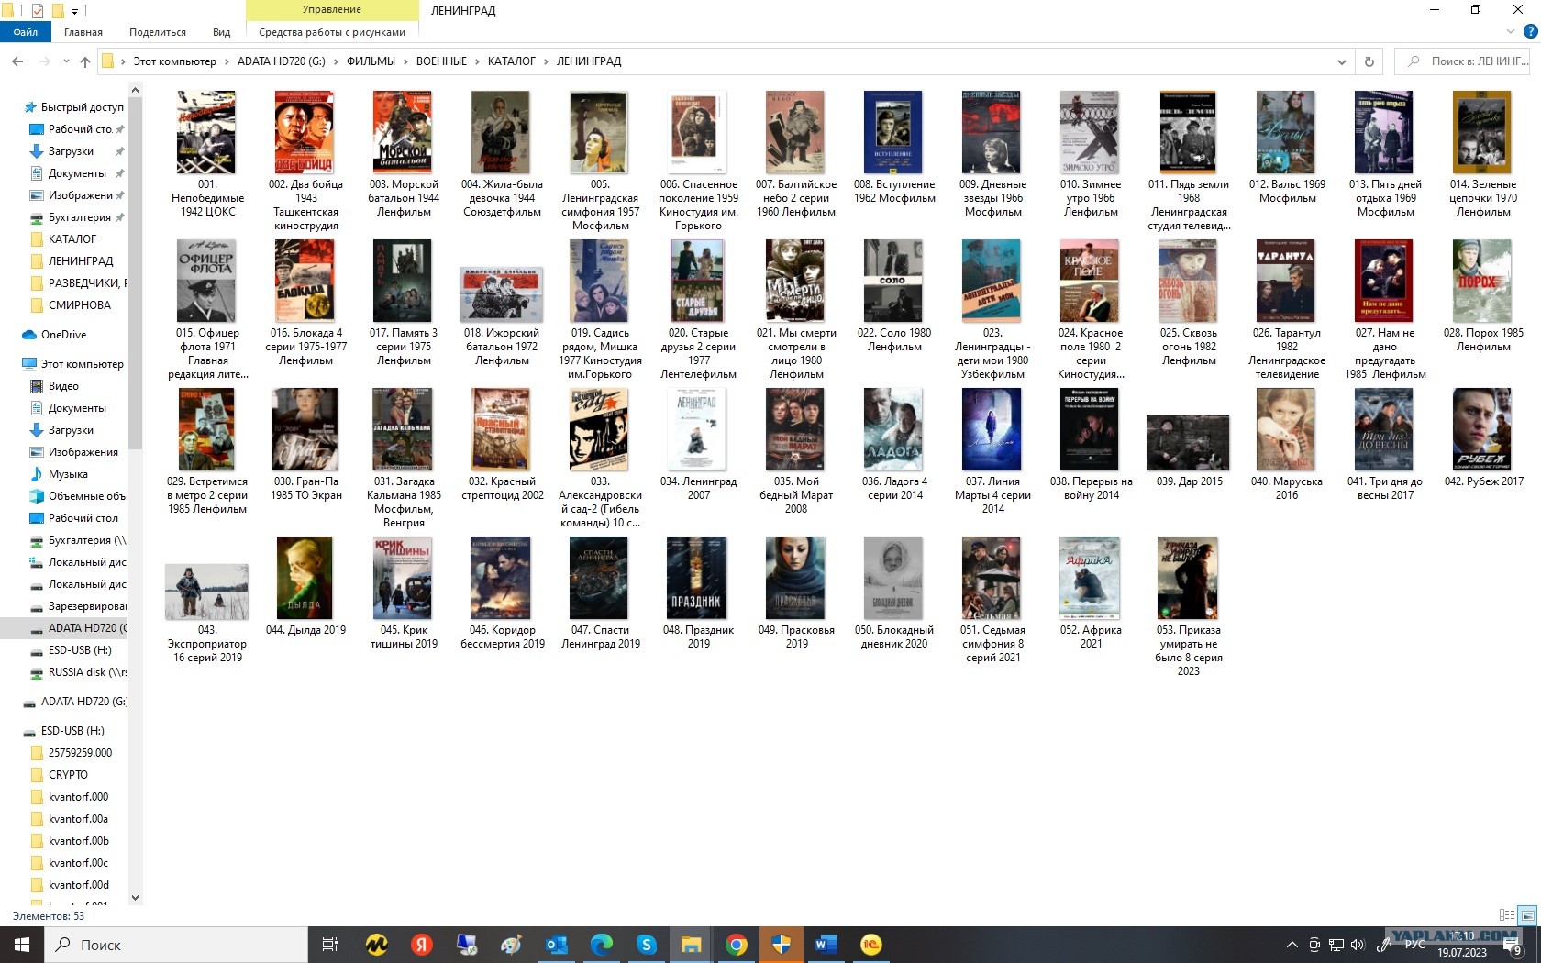Select CRYPTO folder in navigation pane
Image resolution: width=1541 pixels, height=963 pixels.
pyautogui.click(x=68, y=775)
